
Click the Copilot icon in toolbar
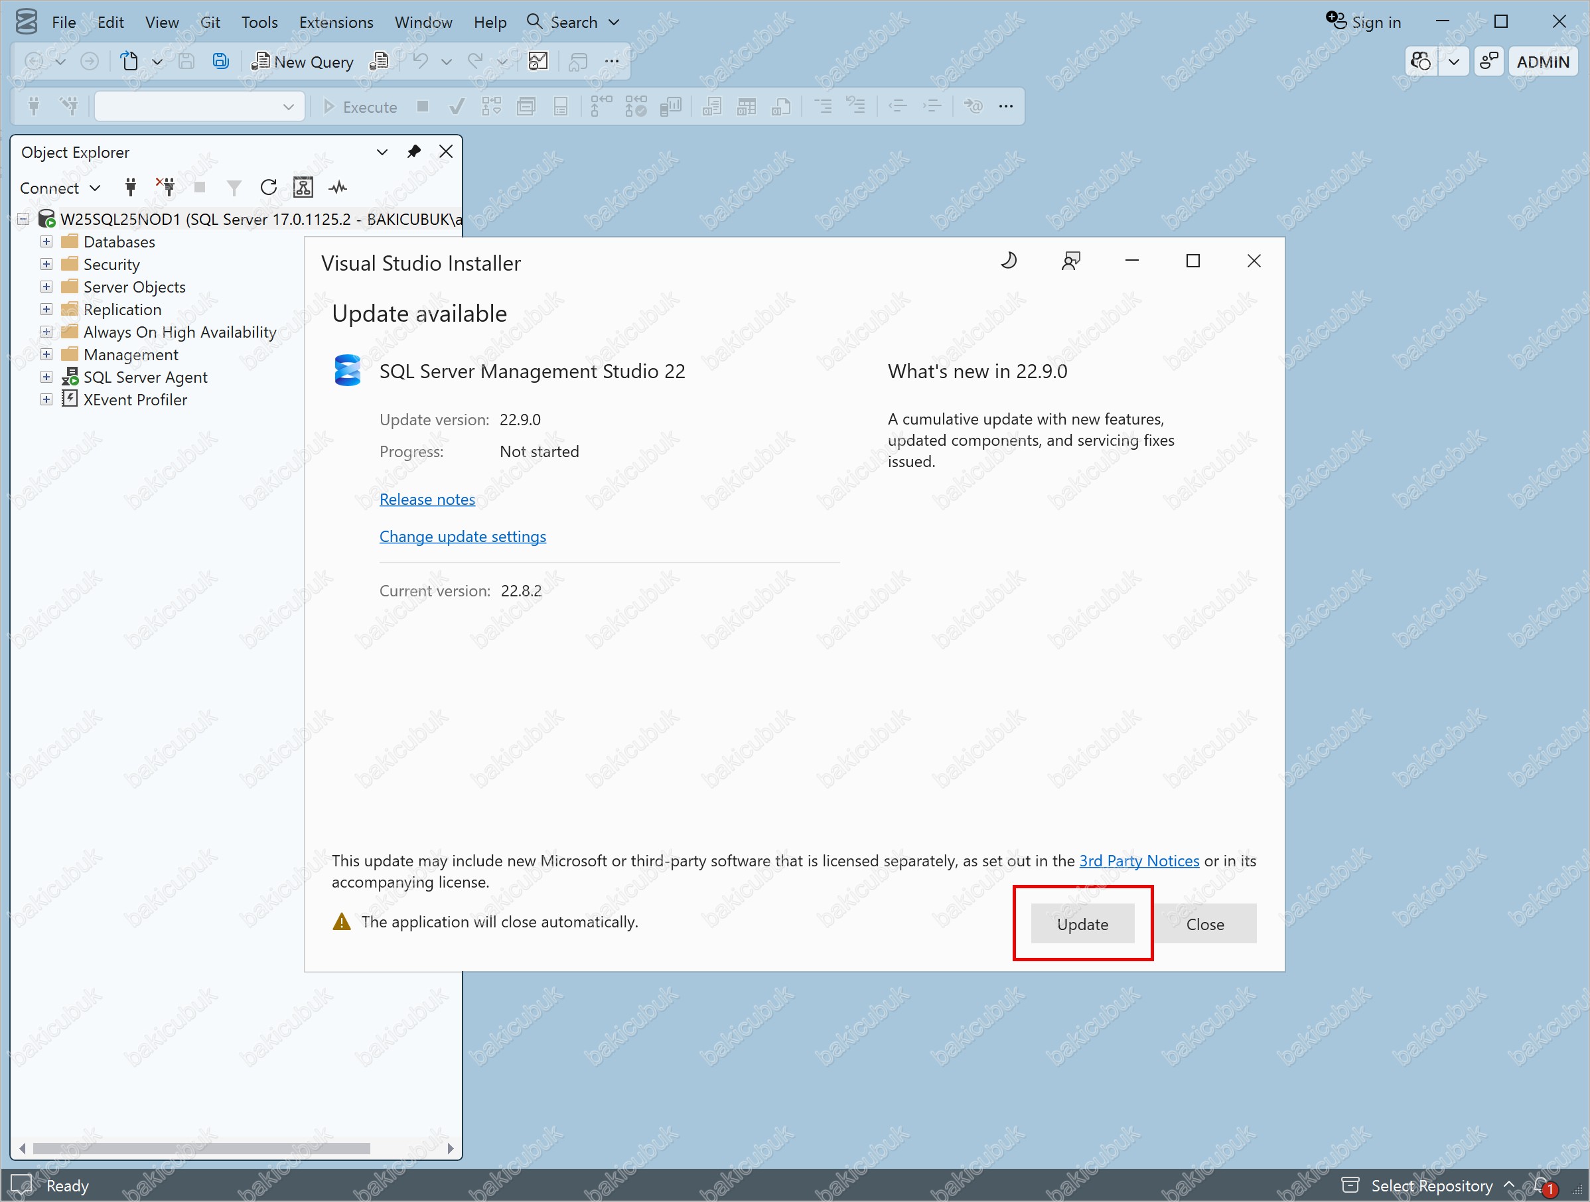tap(1420, 62)
